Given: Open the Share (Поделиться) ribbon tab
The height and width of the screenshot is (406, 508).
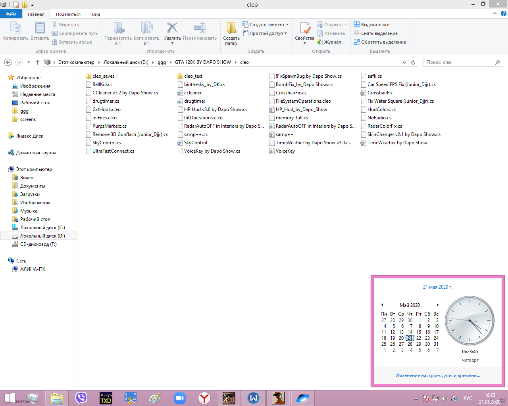Looking at the screenshot, I should (x=68, y=14).
